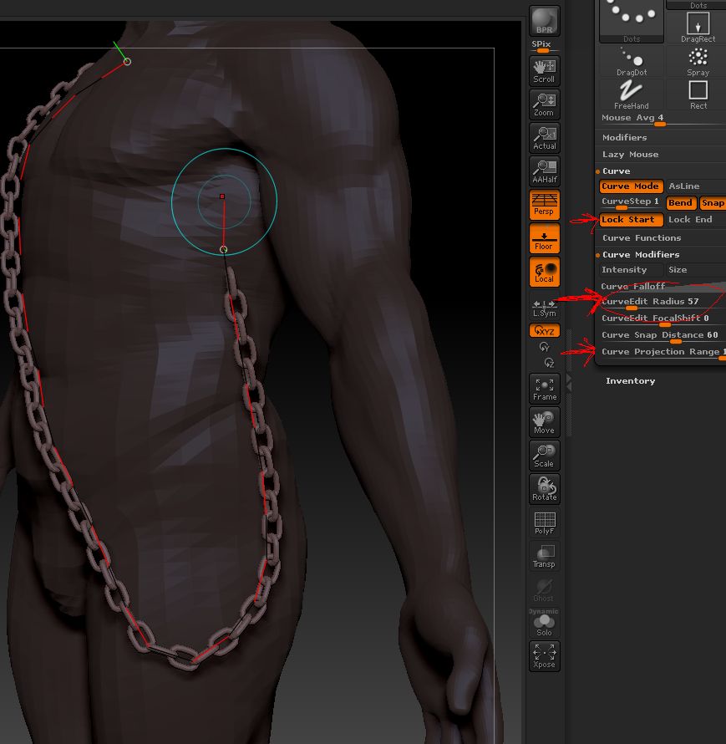
Task: Enable Solo mode
Action: (545, 624)
